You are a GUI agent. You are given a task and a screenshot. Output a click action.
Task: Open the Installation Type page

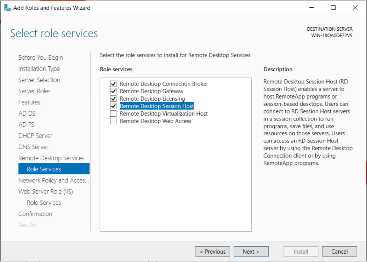(x=39, y=69)
